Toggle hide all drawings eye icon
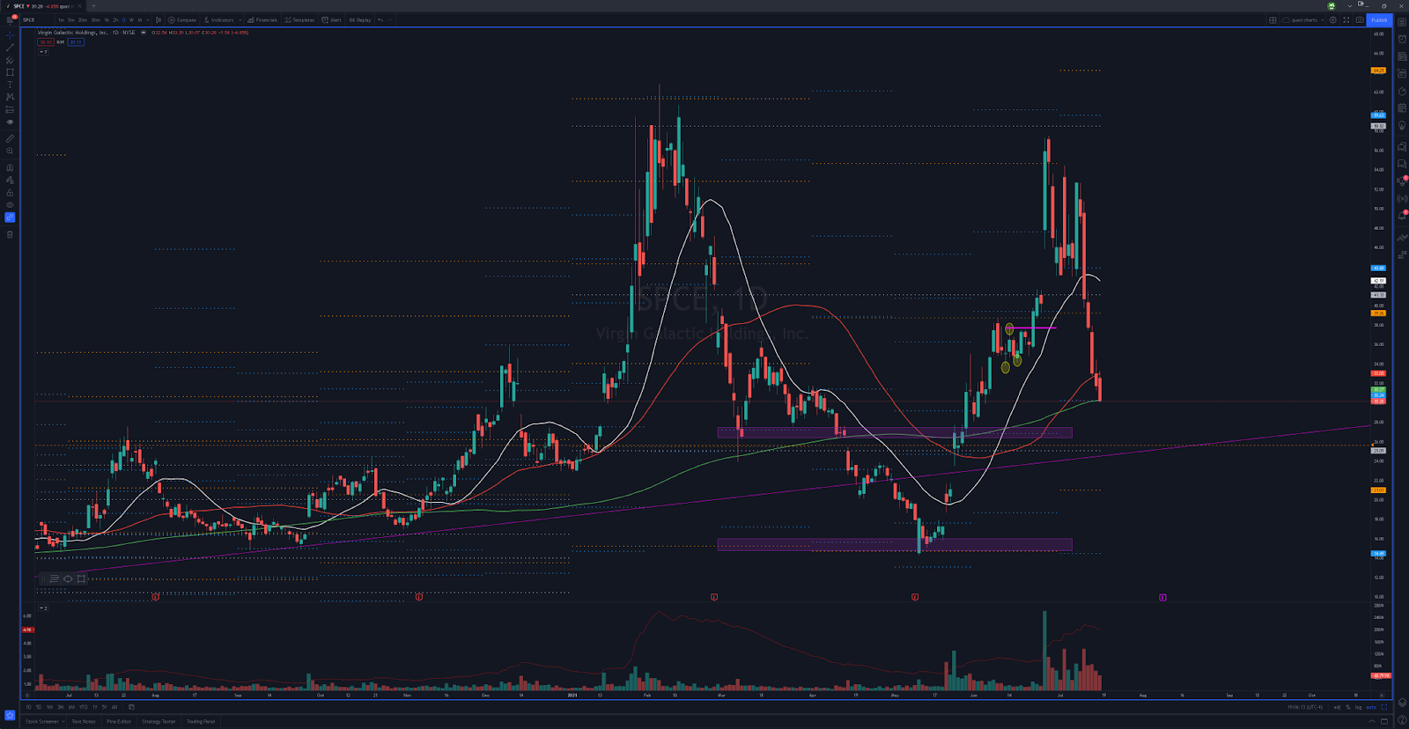This screenshot has width=1409, height=729. pyautogui.click(x=10, y=204)
